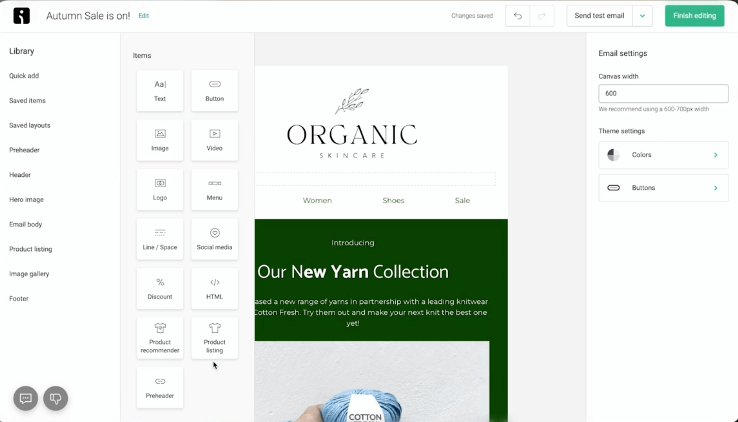Screen dimensions: 738x422
Task: Click the Colors pie icon
Action: pos(613,155)
